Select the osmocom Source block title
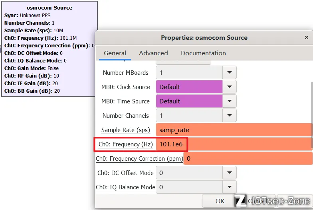The image size is (313, 210). click(50, 8)
